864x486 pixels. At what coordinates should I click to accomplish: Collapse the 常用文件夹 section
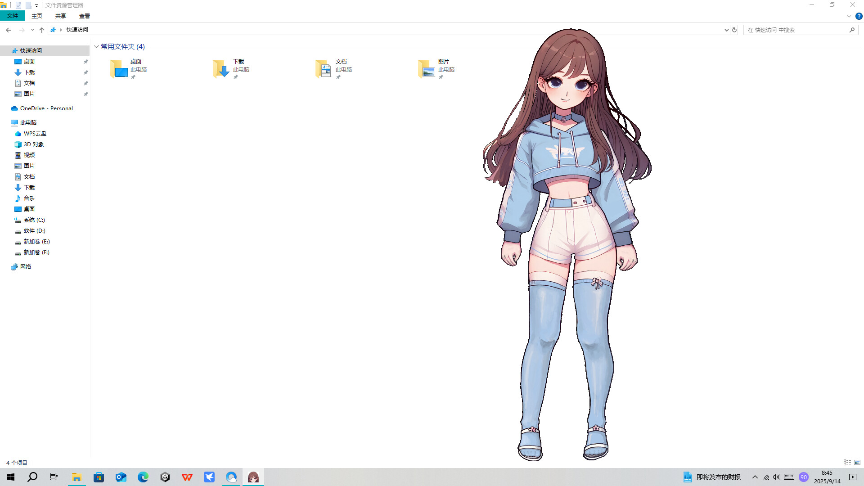tap(96, 46)
